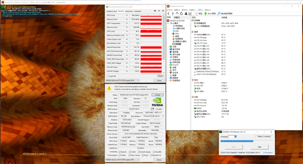The width and height of the screenshot is (303, 164).
Task: Click the Stop button in CPU Burner
Action: click(259, 147)
